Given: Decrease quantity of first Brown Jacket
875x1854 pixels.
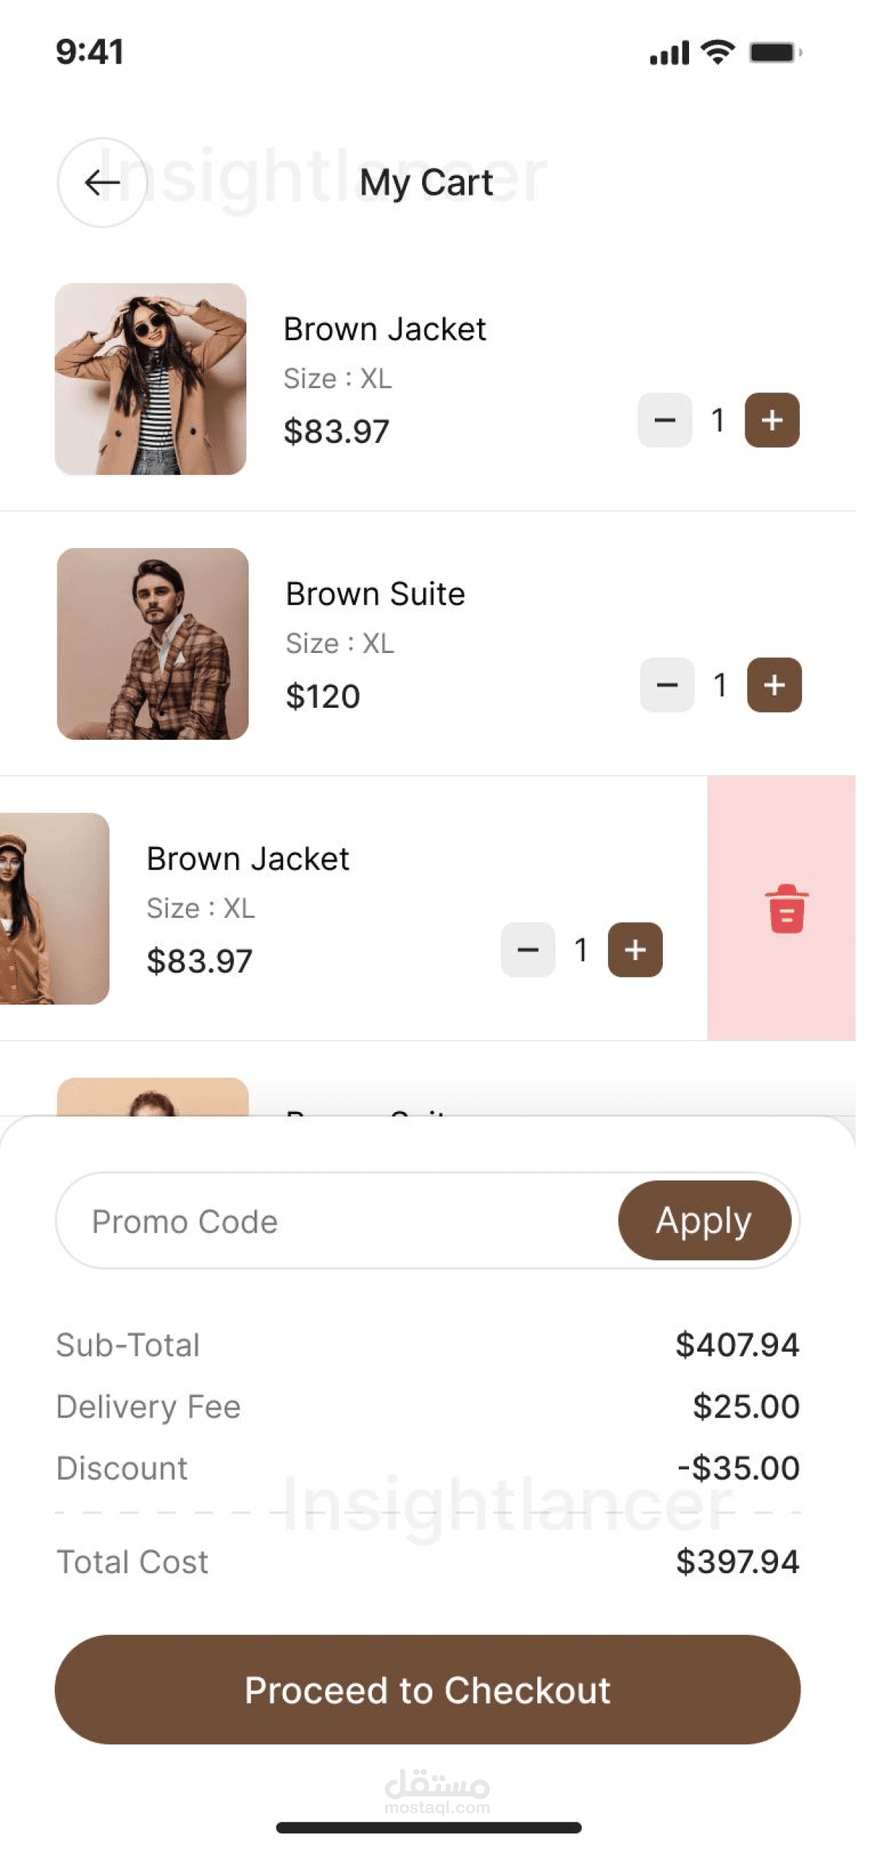Looking at the screenshot, I should [664, 420].
